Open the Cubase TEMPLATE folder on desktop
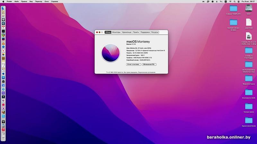This screenshot has height=144, width=257. [233, 9]
